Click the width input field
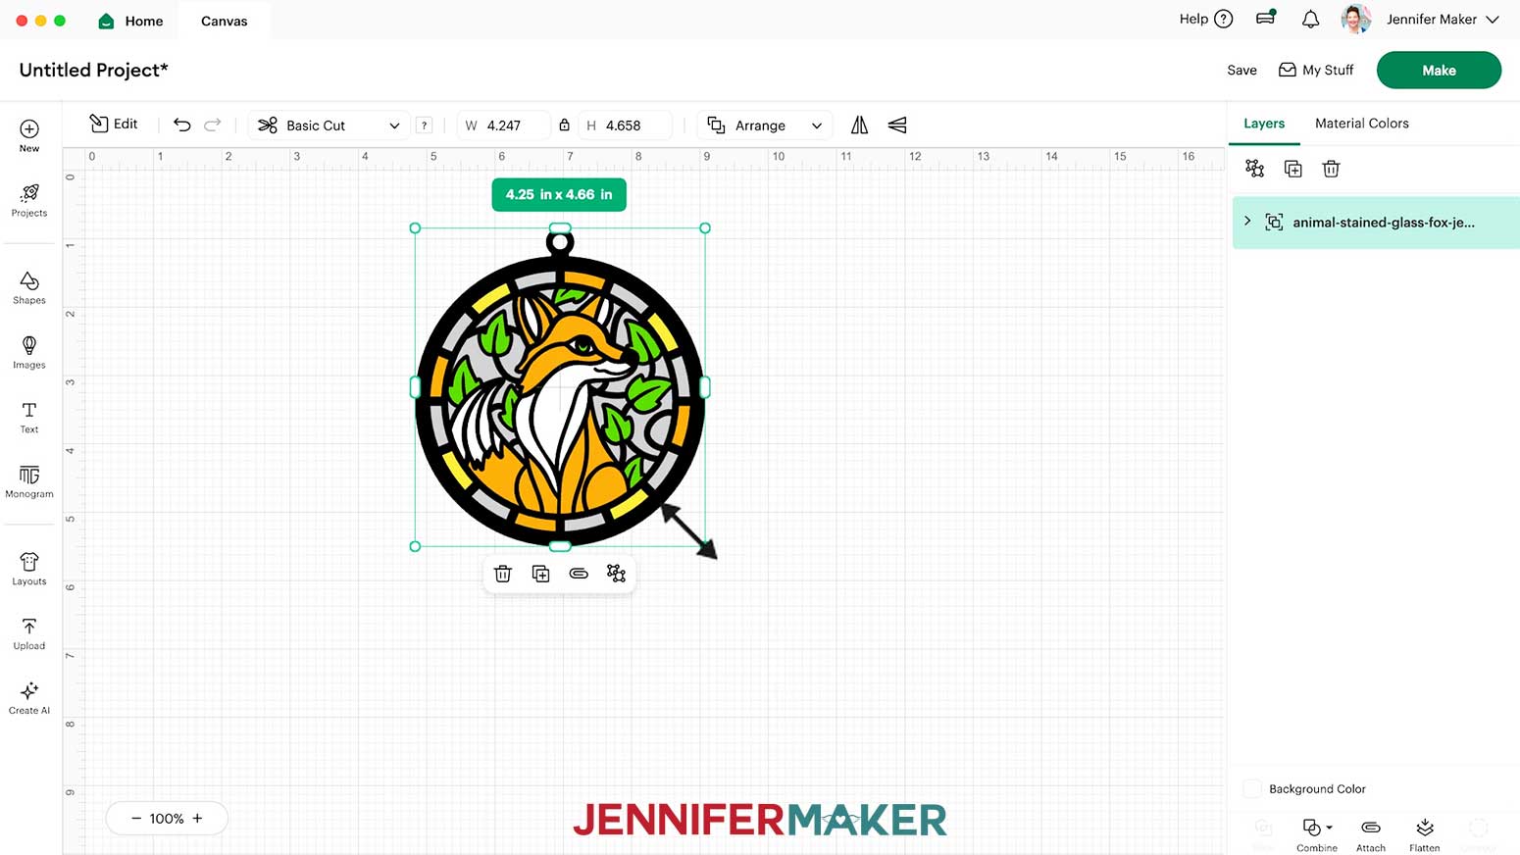The height and width of the screenshot is (855, 1520). [x=503, y=126]
